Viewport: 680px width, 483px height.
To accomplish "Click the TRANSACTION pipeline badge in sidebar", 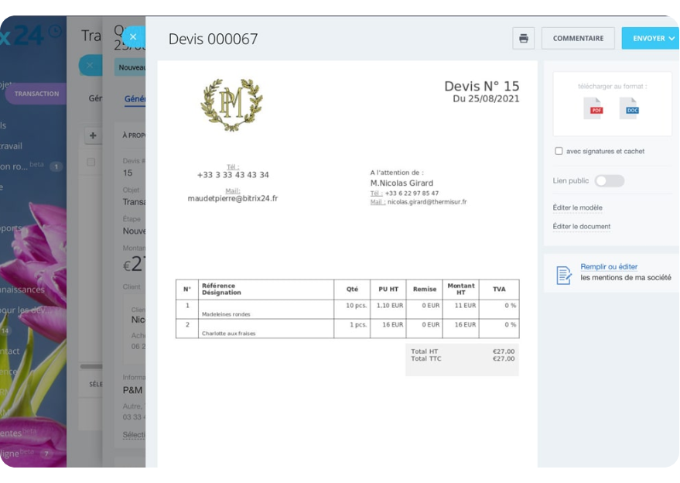I will 36,93.
